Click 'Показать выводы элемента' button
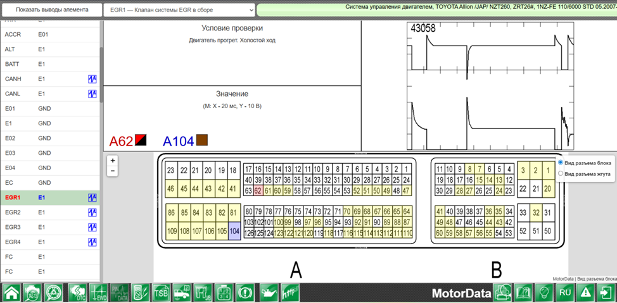 pyautogui.click(x=52, y=10)
